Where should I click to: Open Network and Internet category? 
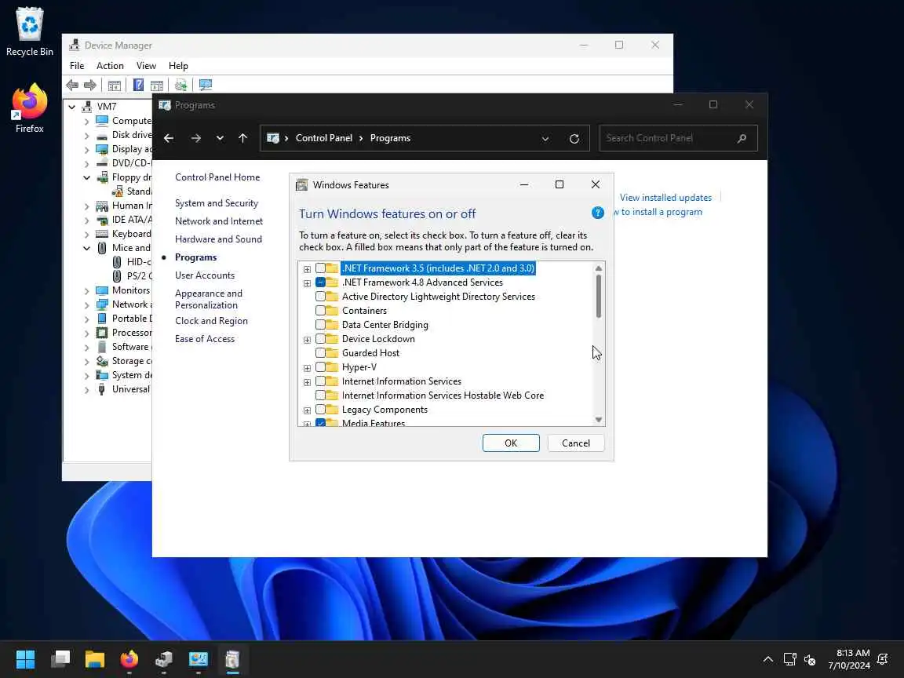point(218,221)
